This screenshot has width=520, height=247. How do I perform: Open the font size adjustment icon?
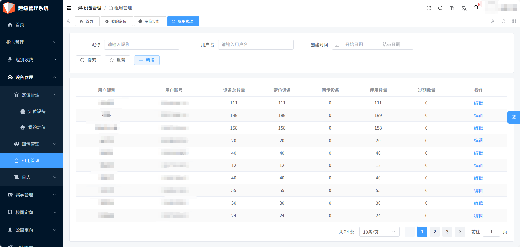[x=452, y=8]
